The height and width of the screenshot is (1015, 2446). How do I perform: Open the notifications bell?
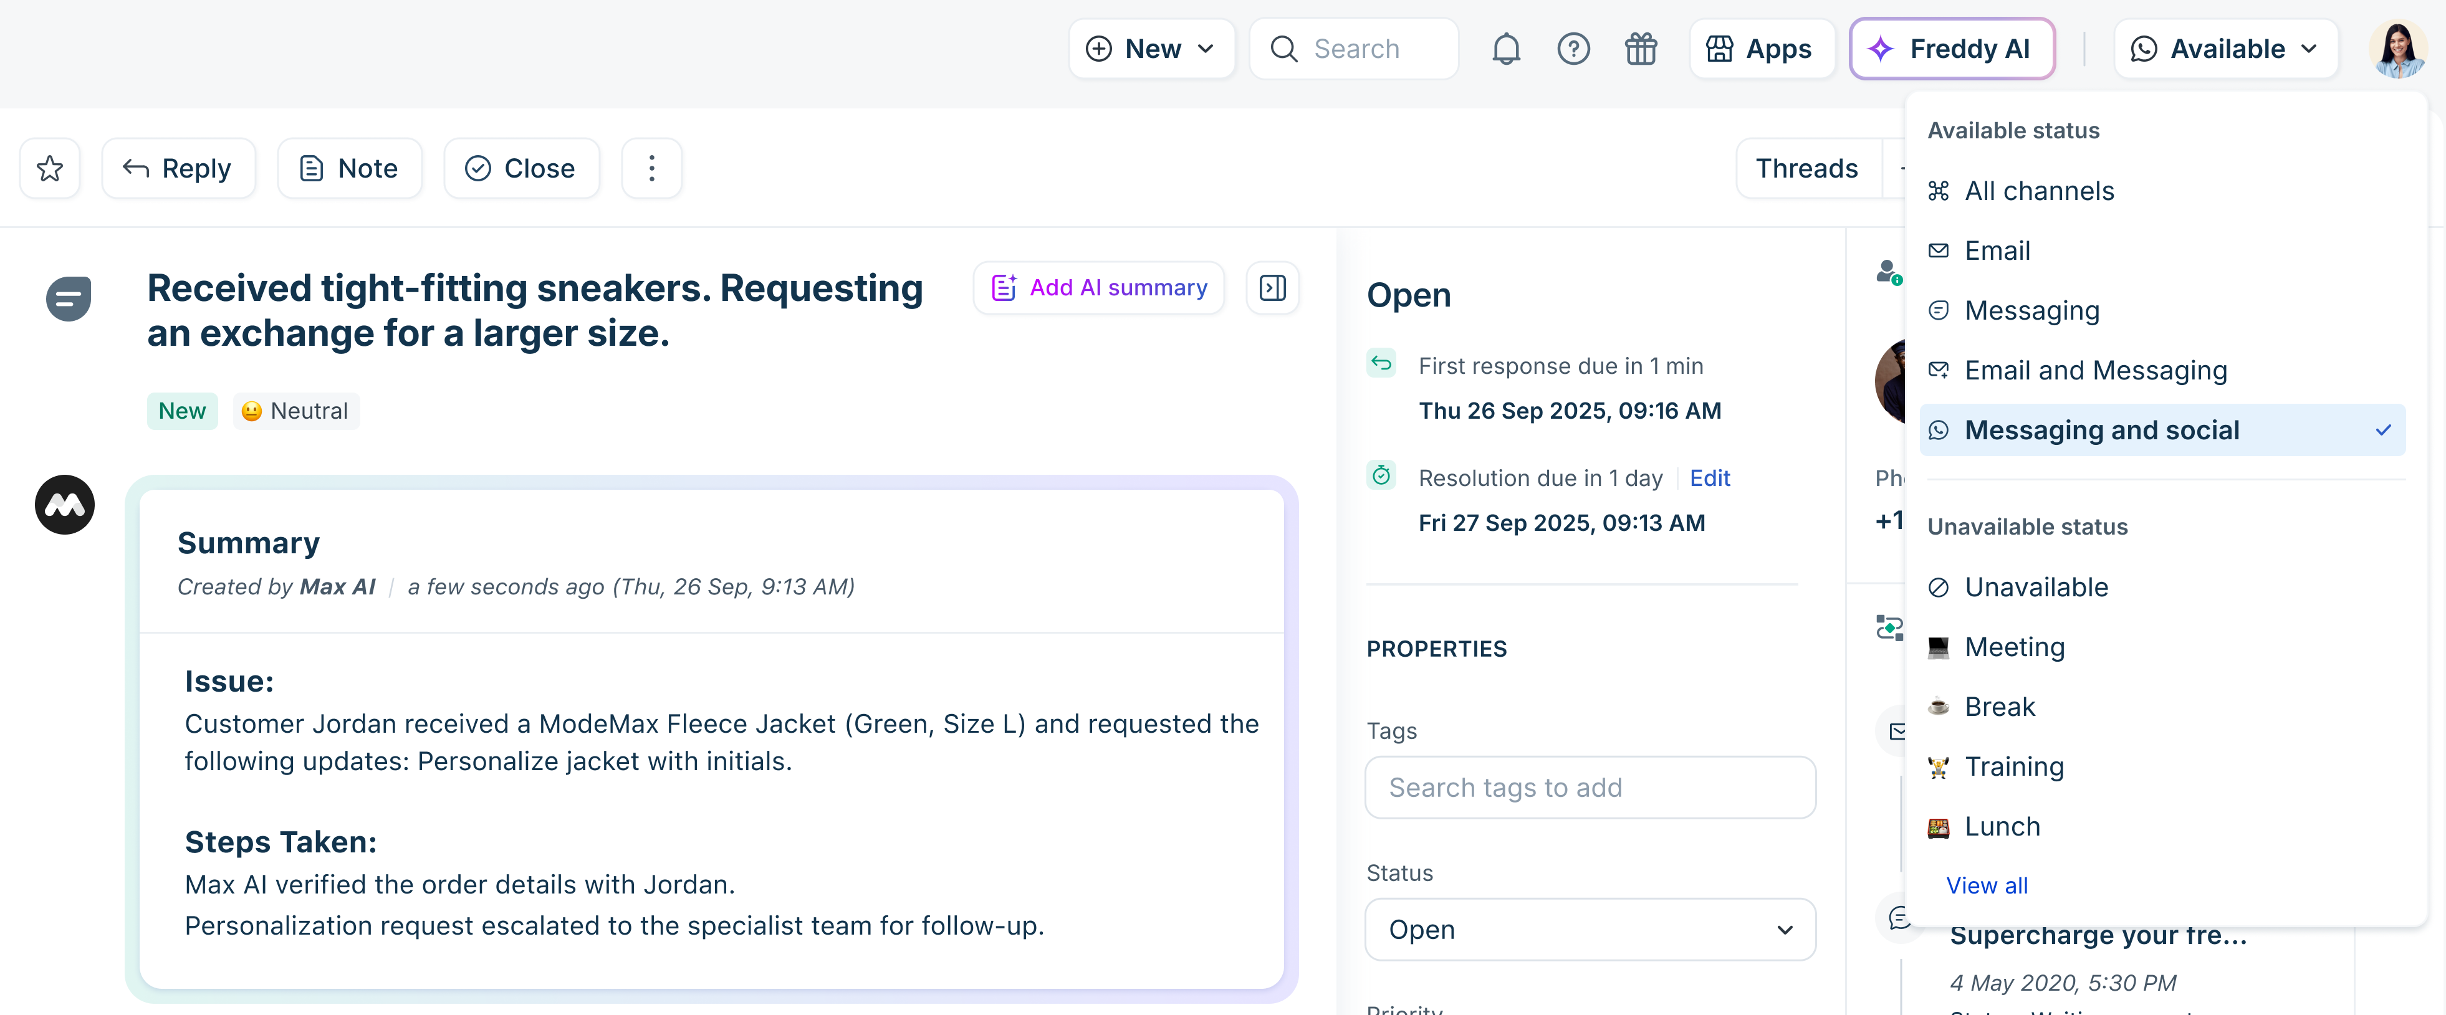[x=1506, y=49]
